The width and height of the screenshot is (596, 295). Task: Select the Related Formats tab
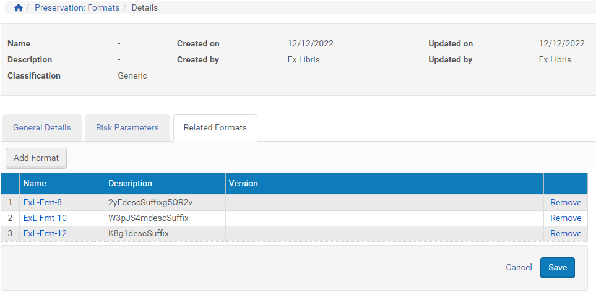(x=215, y=127)
